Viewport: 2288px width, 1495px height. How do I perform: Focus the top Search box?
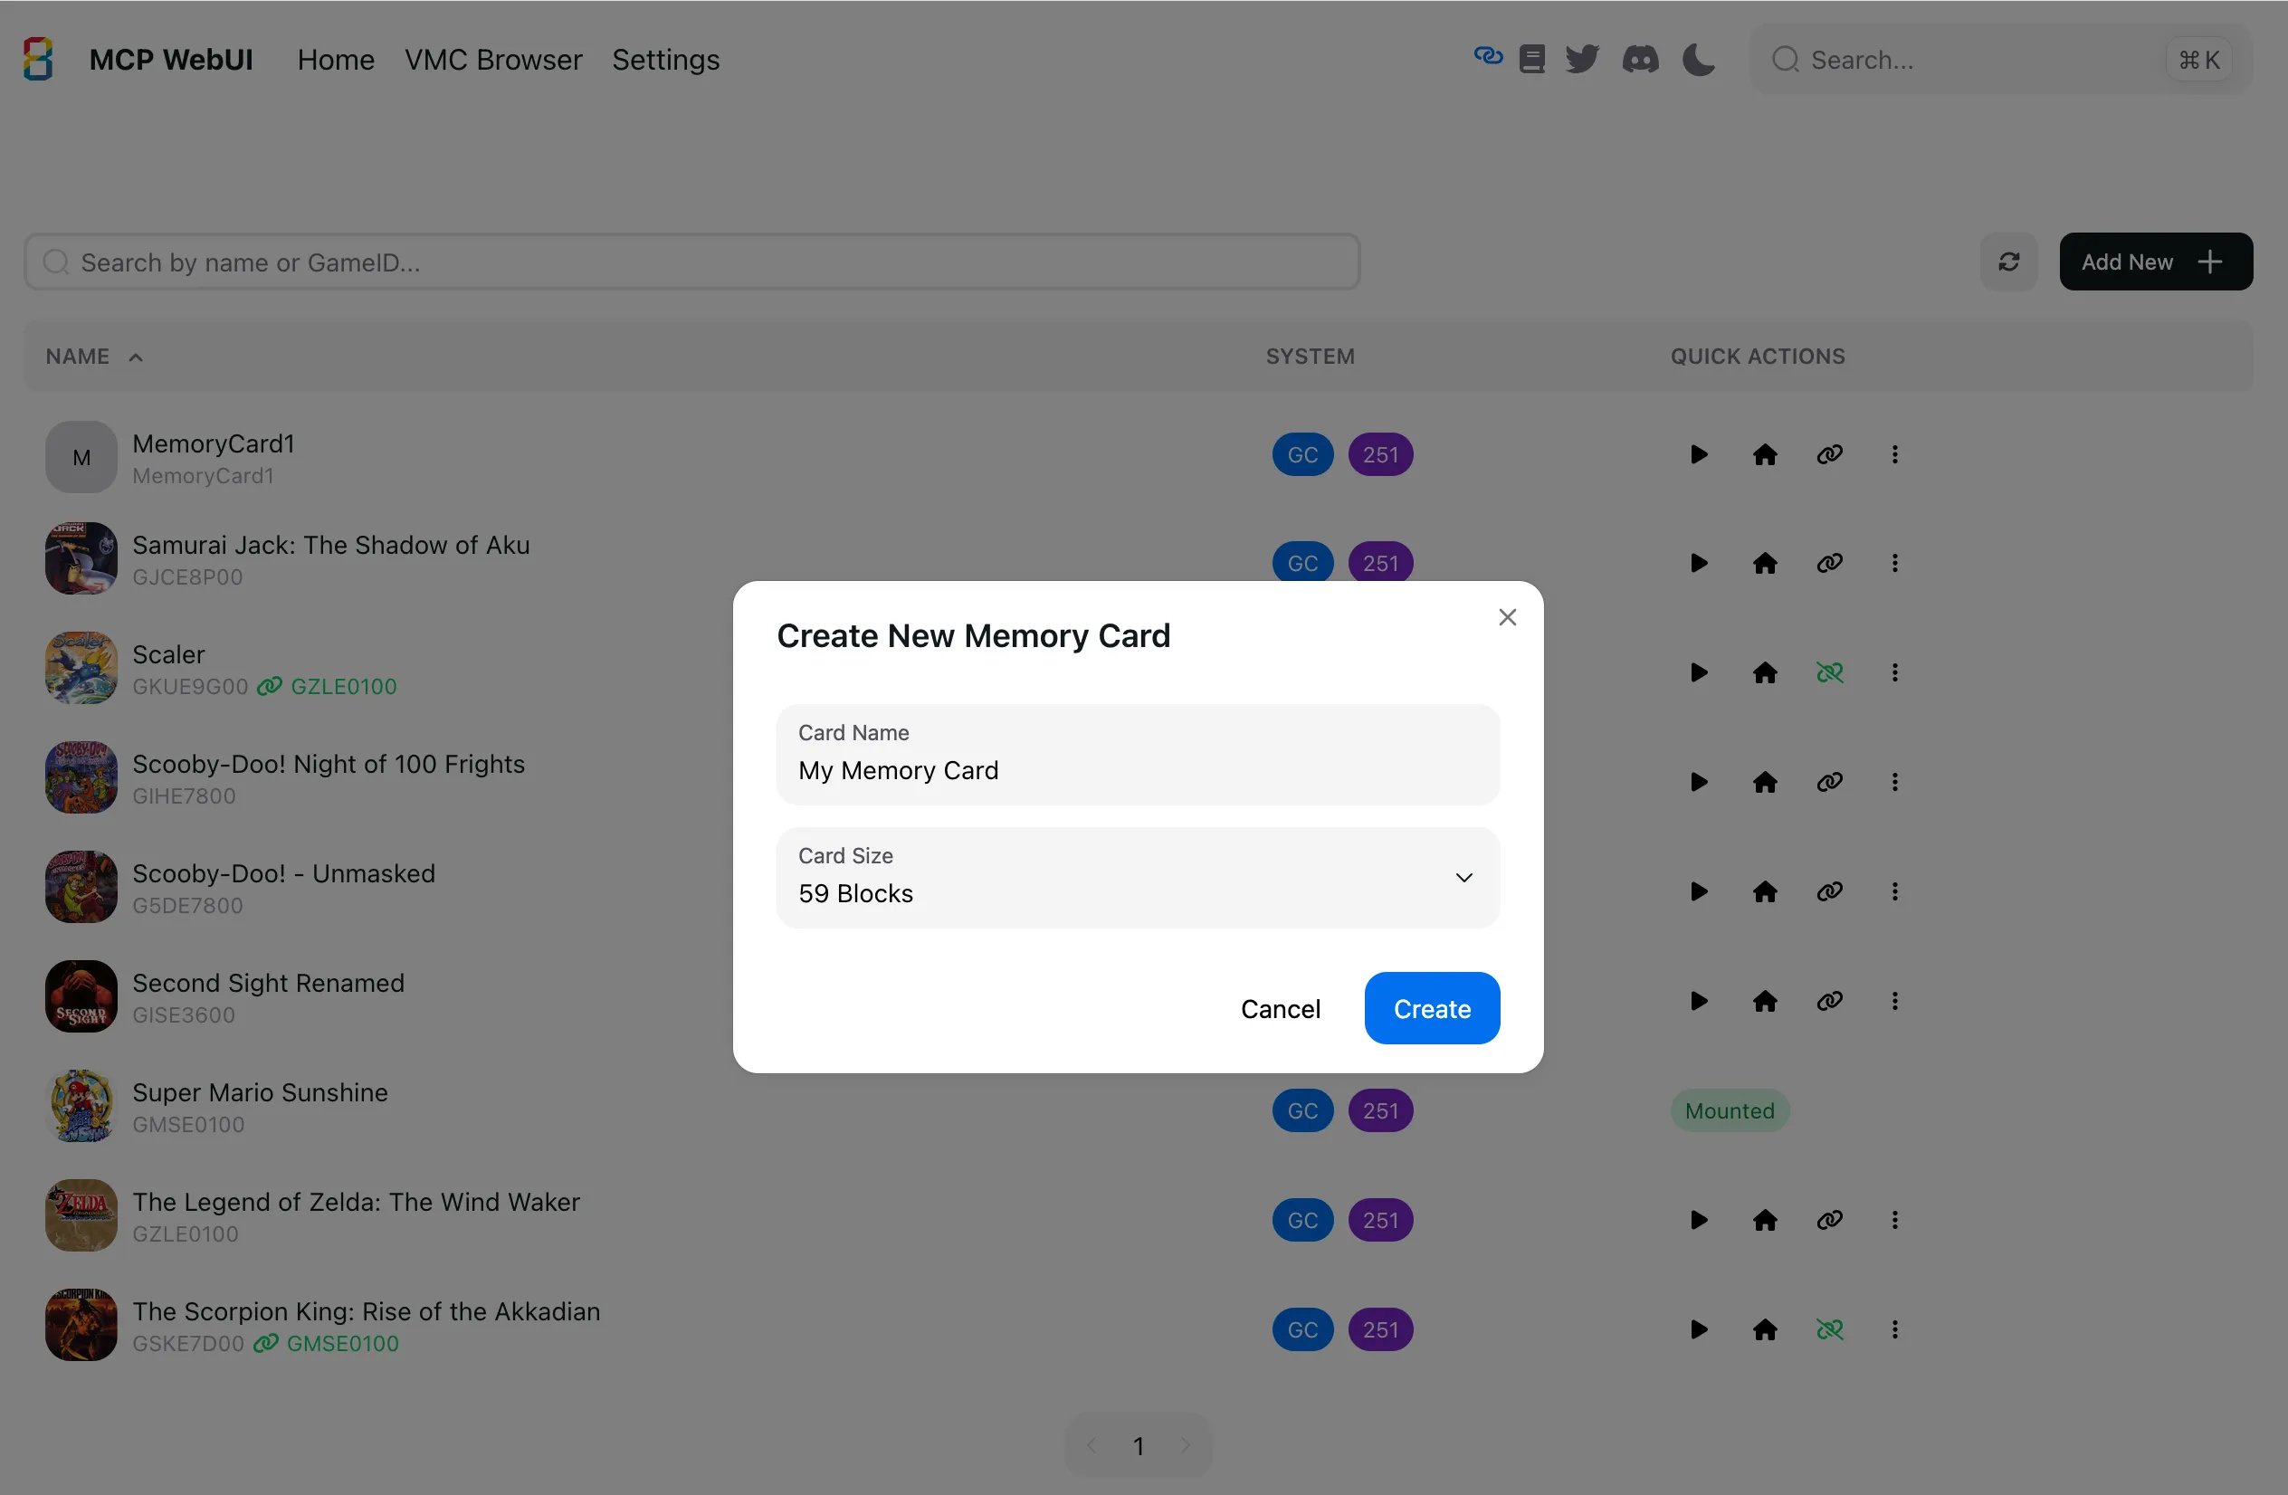1999,60
